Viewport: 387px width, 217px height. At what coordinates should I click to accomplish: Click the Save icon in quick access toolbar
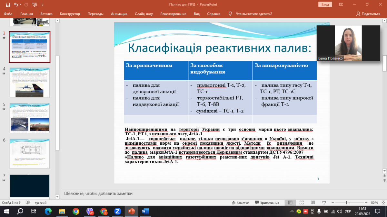[x=8, y=5]
